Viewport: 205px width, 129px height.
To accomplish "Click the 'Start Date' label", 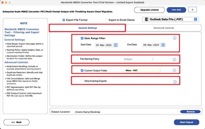I will point(86,44).
